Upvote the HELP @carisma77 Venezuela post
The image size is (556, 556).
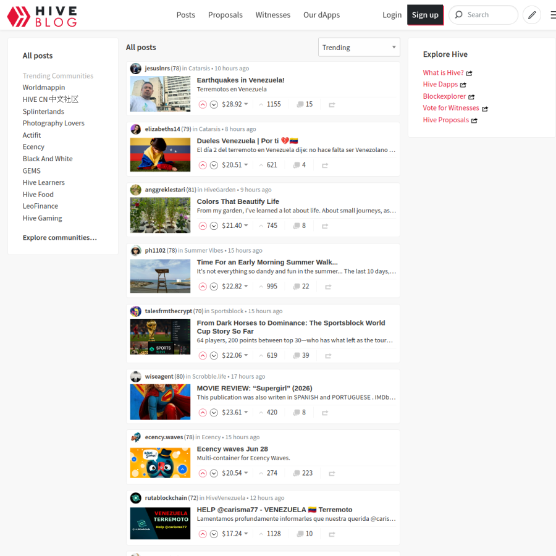click(x=203, y=534)
